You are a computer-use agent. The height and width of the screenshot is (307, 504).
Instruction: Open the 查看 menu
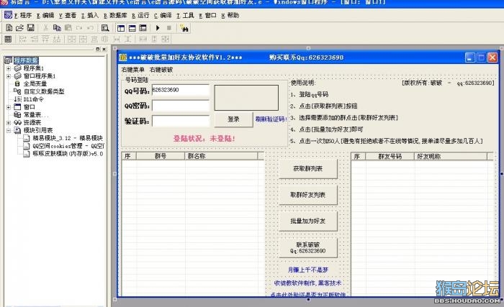[68, 15]
